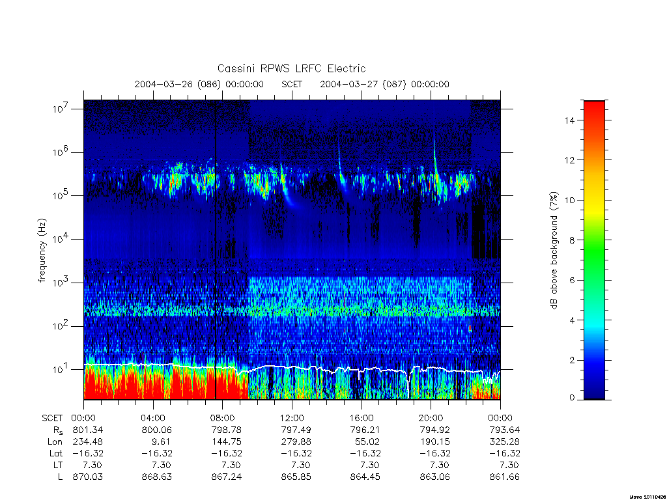Viewport: 667px width, 500px height.
Task: Click Rs value '801.34'
Action: tap(88, 430)
